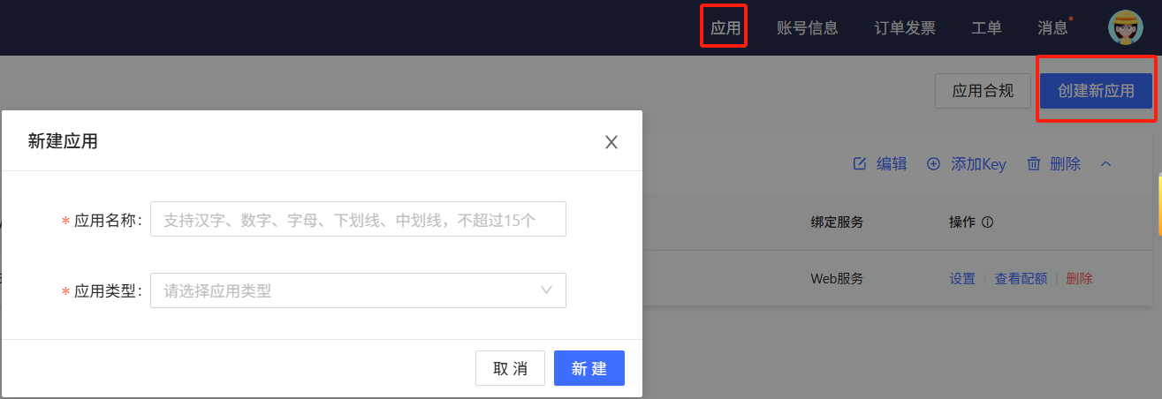Collapse the application panel with the up chevron

click(1105, 164)
